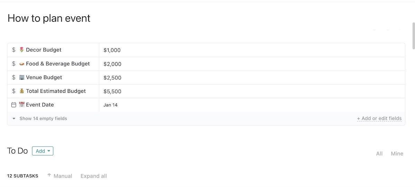Viewport: 415px width, 187px height.
Task: Switch to the Mine subtasks filter
Action: point(397,154)
